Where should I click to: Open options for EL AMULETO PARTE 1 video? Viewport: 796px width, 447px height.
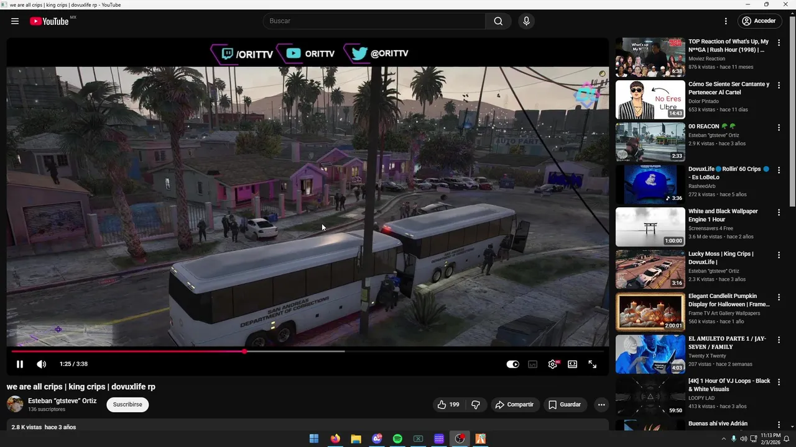779,340
